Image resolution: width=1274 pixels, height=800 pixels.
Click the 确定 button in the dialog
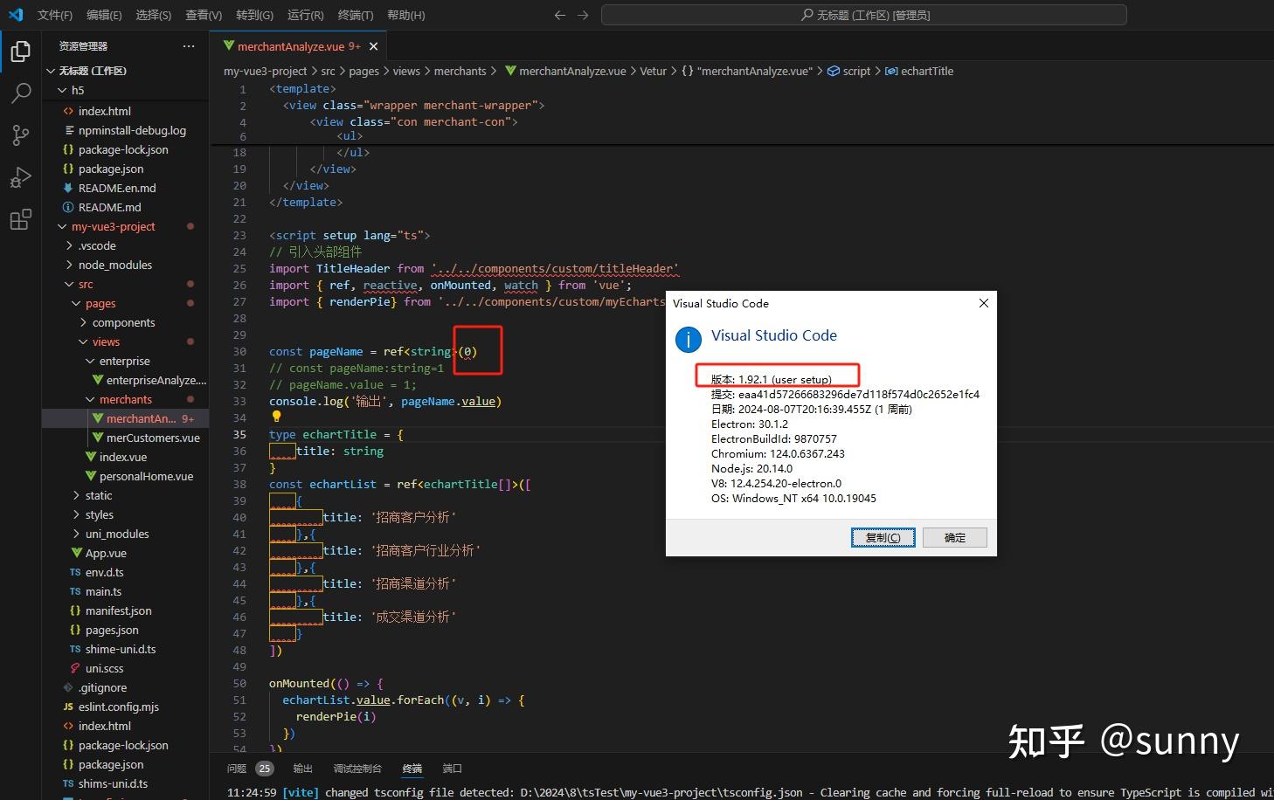coord(954,537)
